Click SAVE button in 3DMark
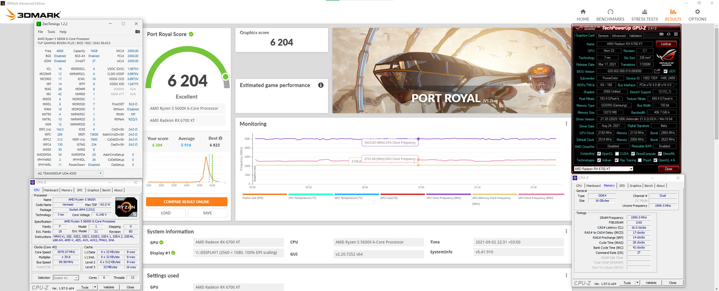Viewport: 719px width, 291px height. 207,213
